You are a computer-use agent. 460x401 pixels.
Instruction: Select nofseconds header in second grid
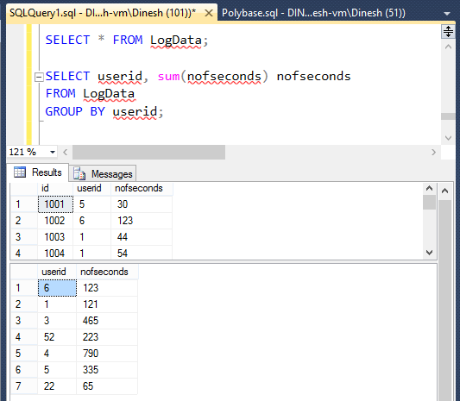(x=107, y=272)
